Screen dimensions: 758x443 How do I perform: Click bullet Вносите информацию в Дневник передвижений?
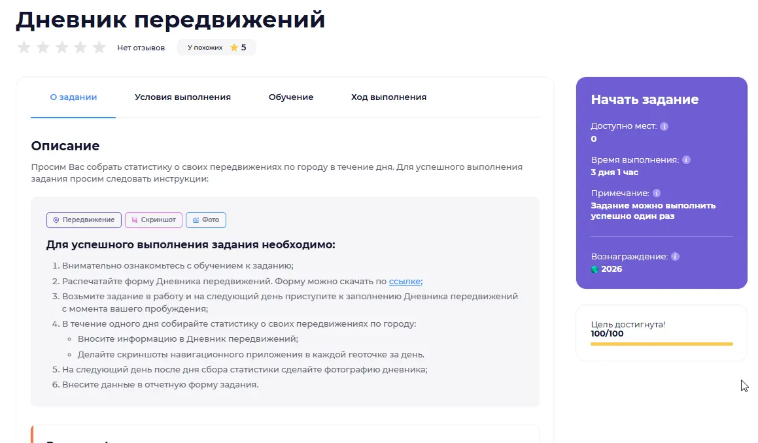(188, 338)
